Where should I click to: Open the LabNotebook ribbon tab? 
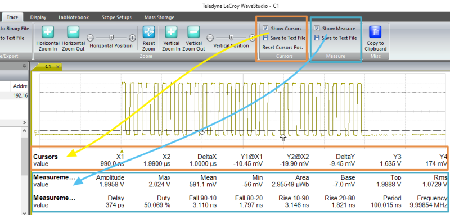(x=74, y=17)
